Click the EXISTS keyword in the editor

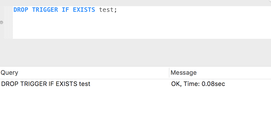pos(84,10)
